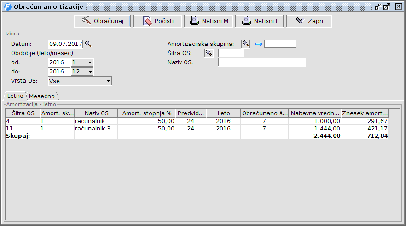The width and height of the screenshot is (406, 226).
Task: Click the blue arrow beside Amortizacijska skupina
Action: click(259, 44)
